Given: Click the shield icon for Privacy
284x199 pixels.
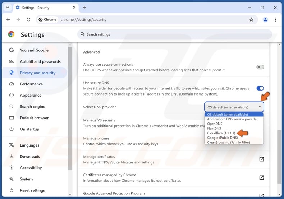Looking at the screenshot, I should pyautogui.click(x=12, y=73).
